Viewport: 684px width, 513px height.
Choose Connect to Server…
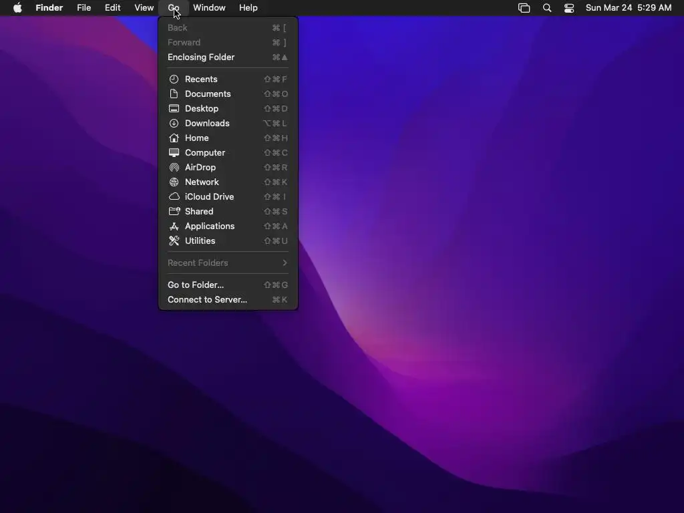[x=228, y=300]
